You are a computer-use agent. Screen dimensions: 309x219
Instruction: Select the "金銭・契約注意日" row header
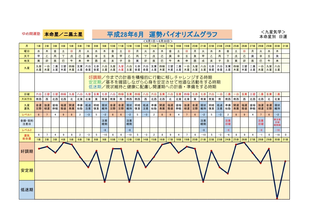pyautogui.click(x=27, y=122)
